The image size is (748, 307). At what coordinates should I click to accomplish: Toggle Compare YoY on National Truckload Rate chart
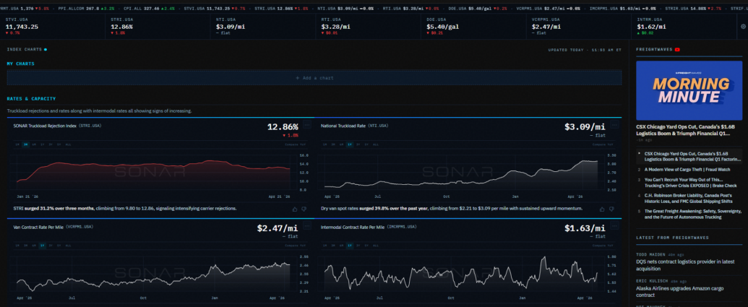603,144
